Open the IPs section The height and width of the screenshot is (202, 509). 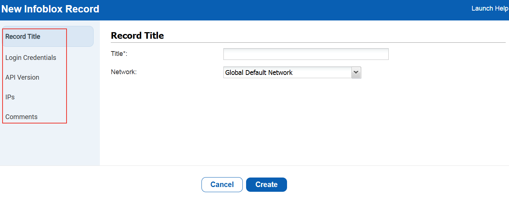point(10,97)
